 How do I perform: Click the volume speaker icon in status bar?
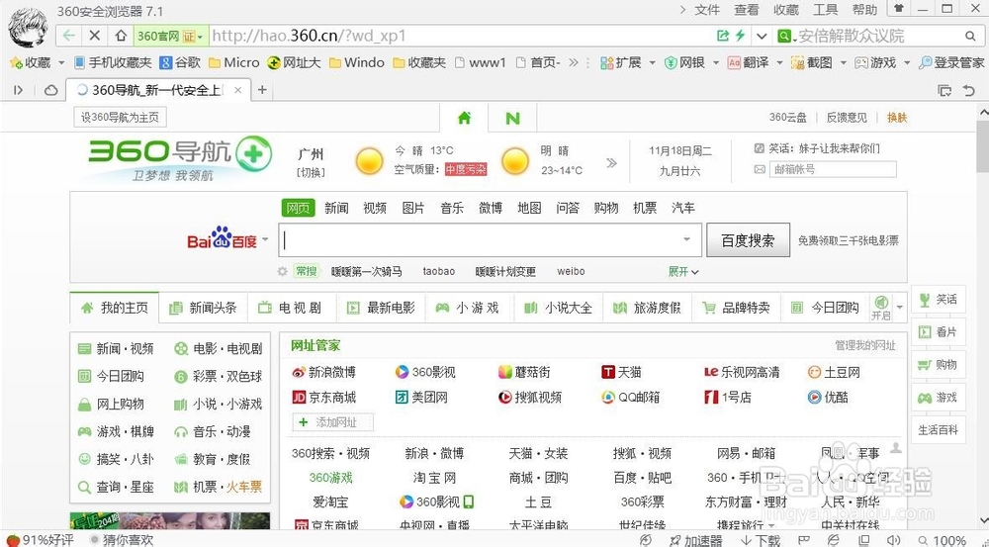tap(892, 541)
